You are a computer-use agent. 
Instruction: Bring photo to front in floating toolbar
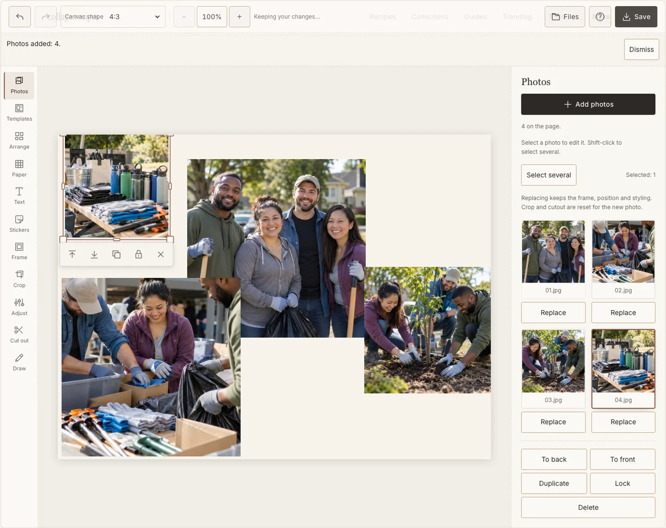[x=72, y=254]
